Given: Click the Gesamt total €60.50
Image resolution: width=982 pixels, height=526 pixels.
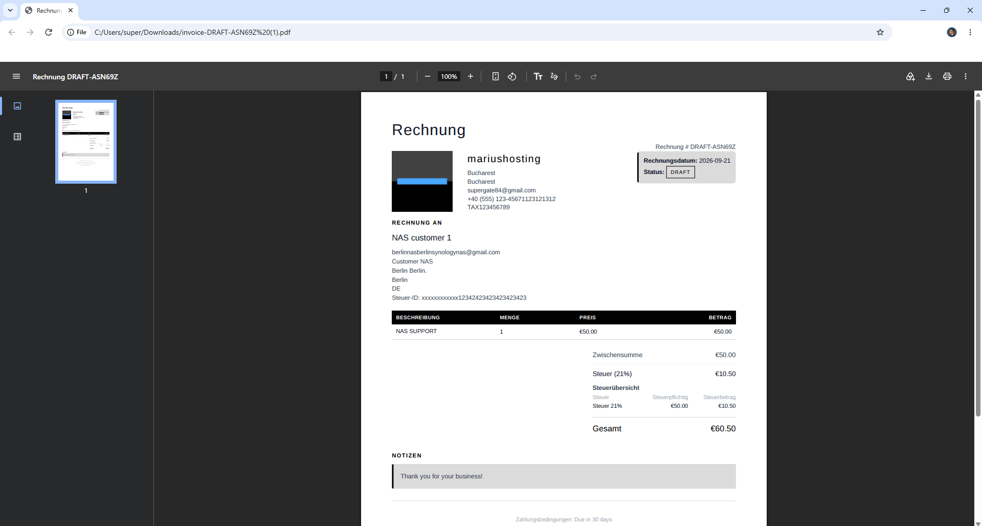Looking at the screenshot, I should (x=723, y=429).
